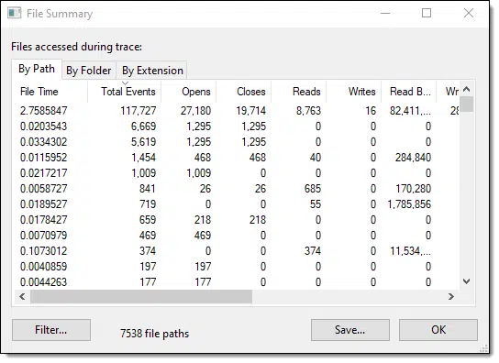The width and height of the screenshot is (499, 363).
Task: Close the File Summary window
Action: (469, 14)
